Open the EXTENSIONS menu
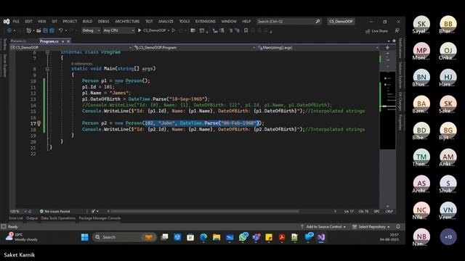The height and width of the screenshot is (261, 465). (x=205, y=21)
